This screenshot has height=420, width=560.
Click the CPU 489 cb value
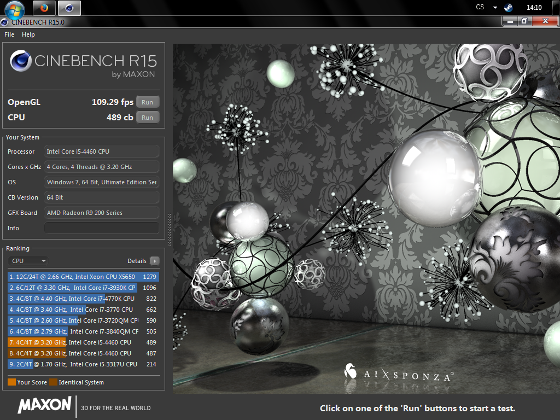[x=120, y=118]
